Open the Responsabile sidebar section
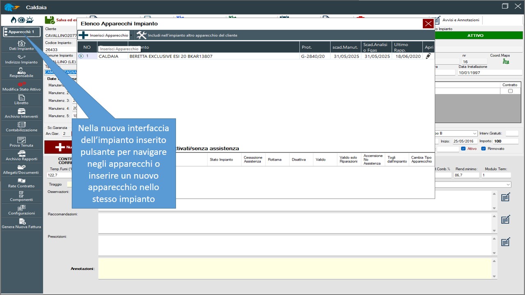525x295 pixels. 21,73
